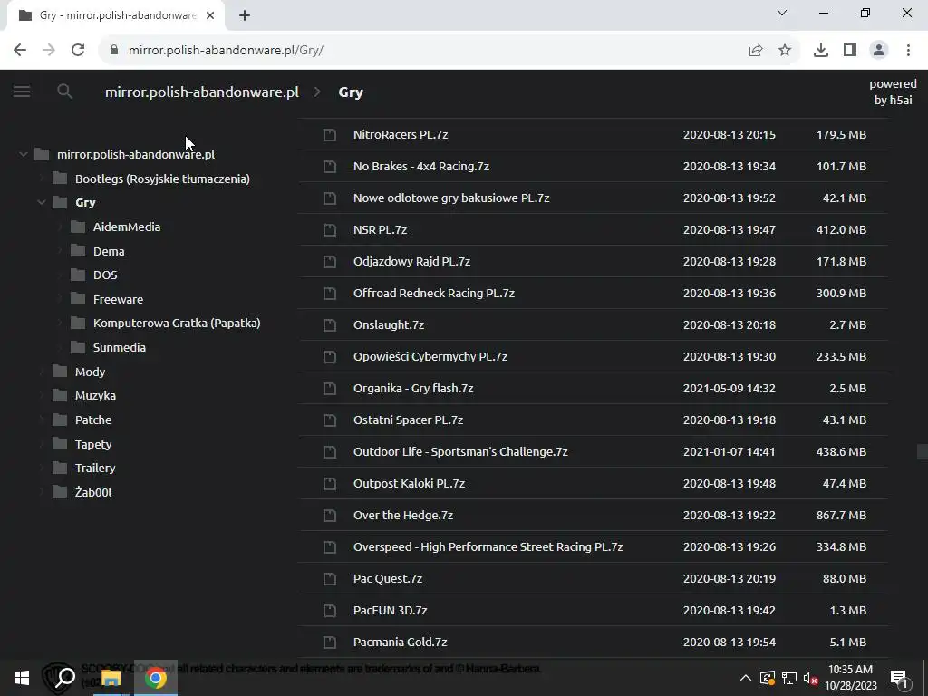Image resolution: width=928 pixels, height=696 pixels.
Task: Open the taskbar clock showing 10:35 AM
Action: point(850,678)
